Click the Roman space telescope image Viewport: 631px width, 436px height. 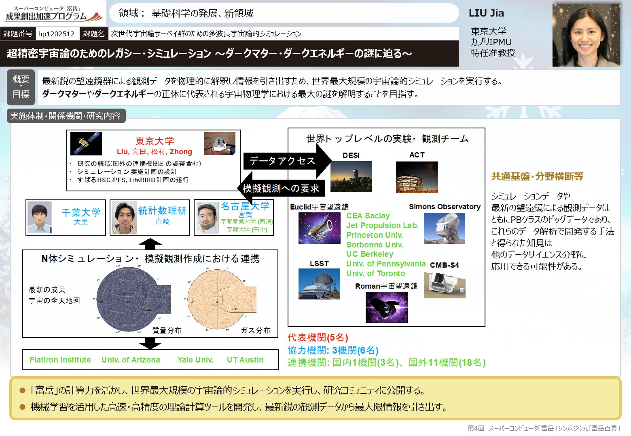coord(387,307)
